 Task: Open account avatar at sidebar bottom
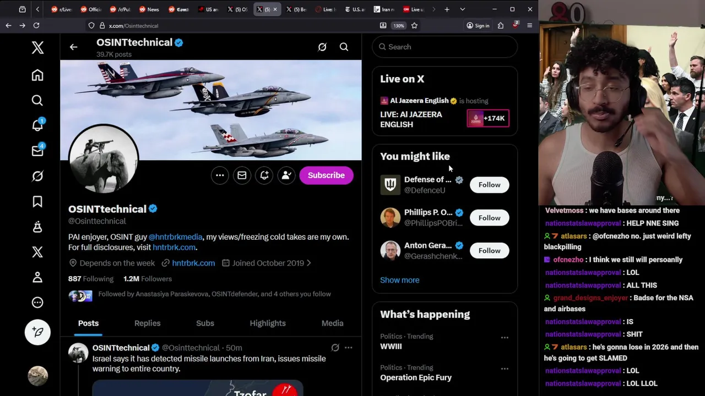(x=37, y=376)
